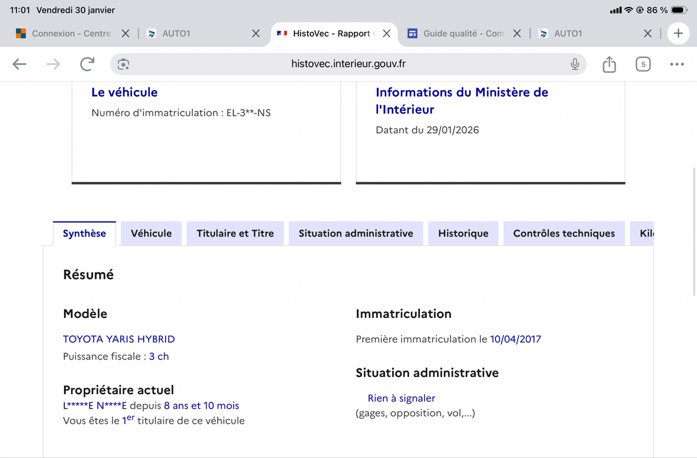697x458 pixels.
Task: Go back to the previous page
Action: 20,65
